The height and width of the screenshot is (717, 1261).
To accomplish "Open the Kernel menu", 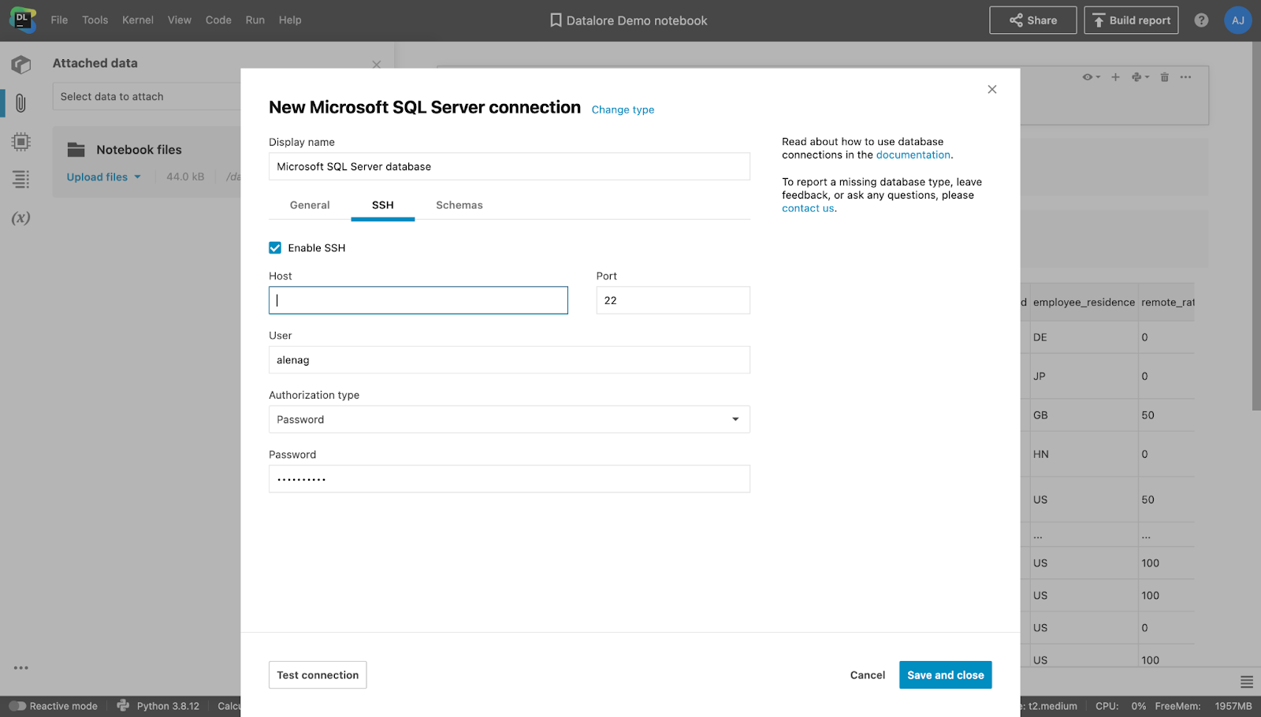I will [x=138, y=20].
